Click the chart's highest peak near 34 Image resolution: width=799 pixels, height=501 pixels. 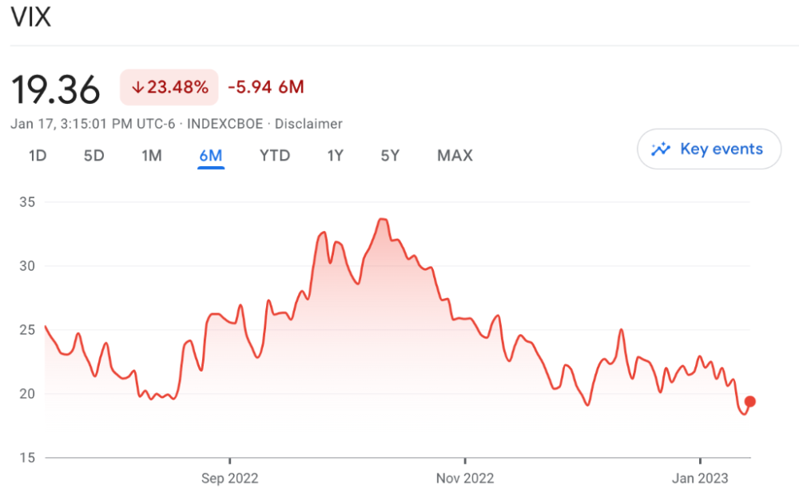pyautogui.click(x=383, y=219)
